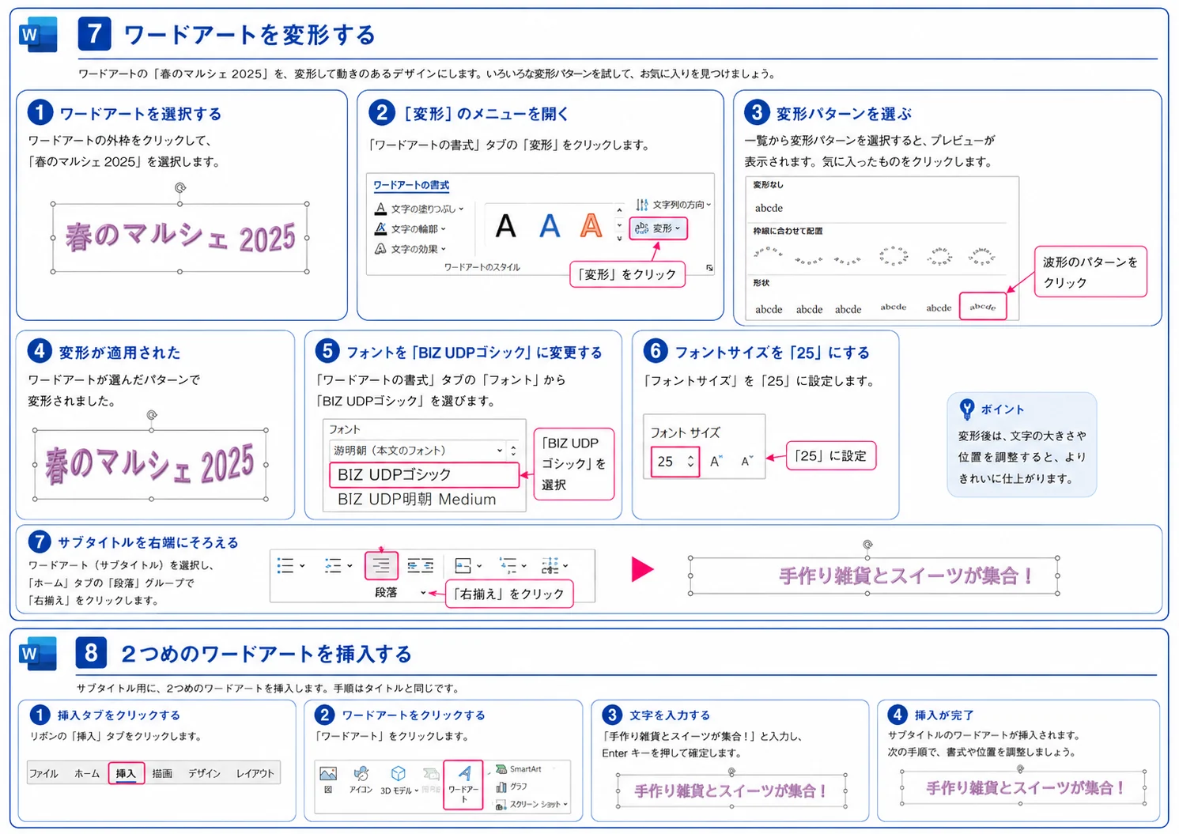This screenshot has width=1179, height=834.
Task: Expand the bullet list dropdown arrow
Action: click(x=302, y=565)
